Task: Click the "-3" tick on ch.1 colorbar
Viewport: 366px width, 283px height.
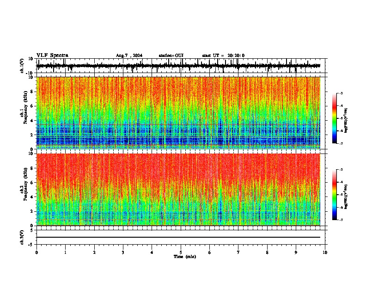Action: [x=341, y=93]
